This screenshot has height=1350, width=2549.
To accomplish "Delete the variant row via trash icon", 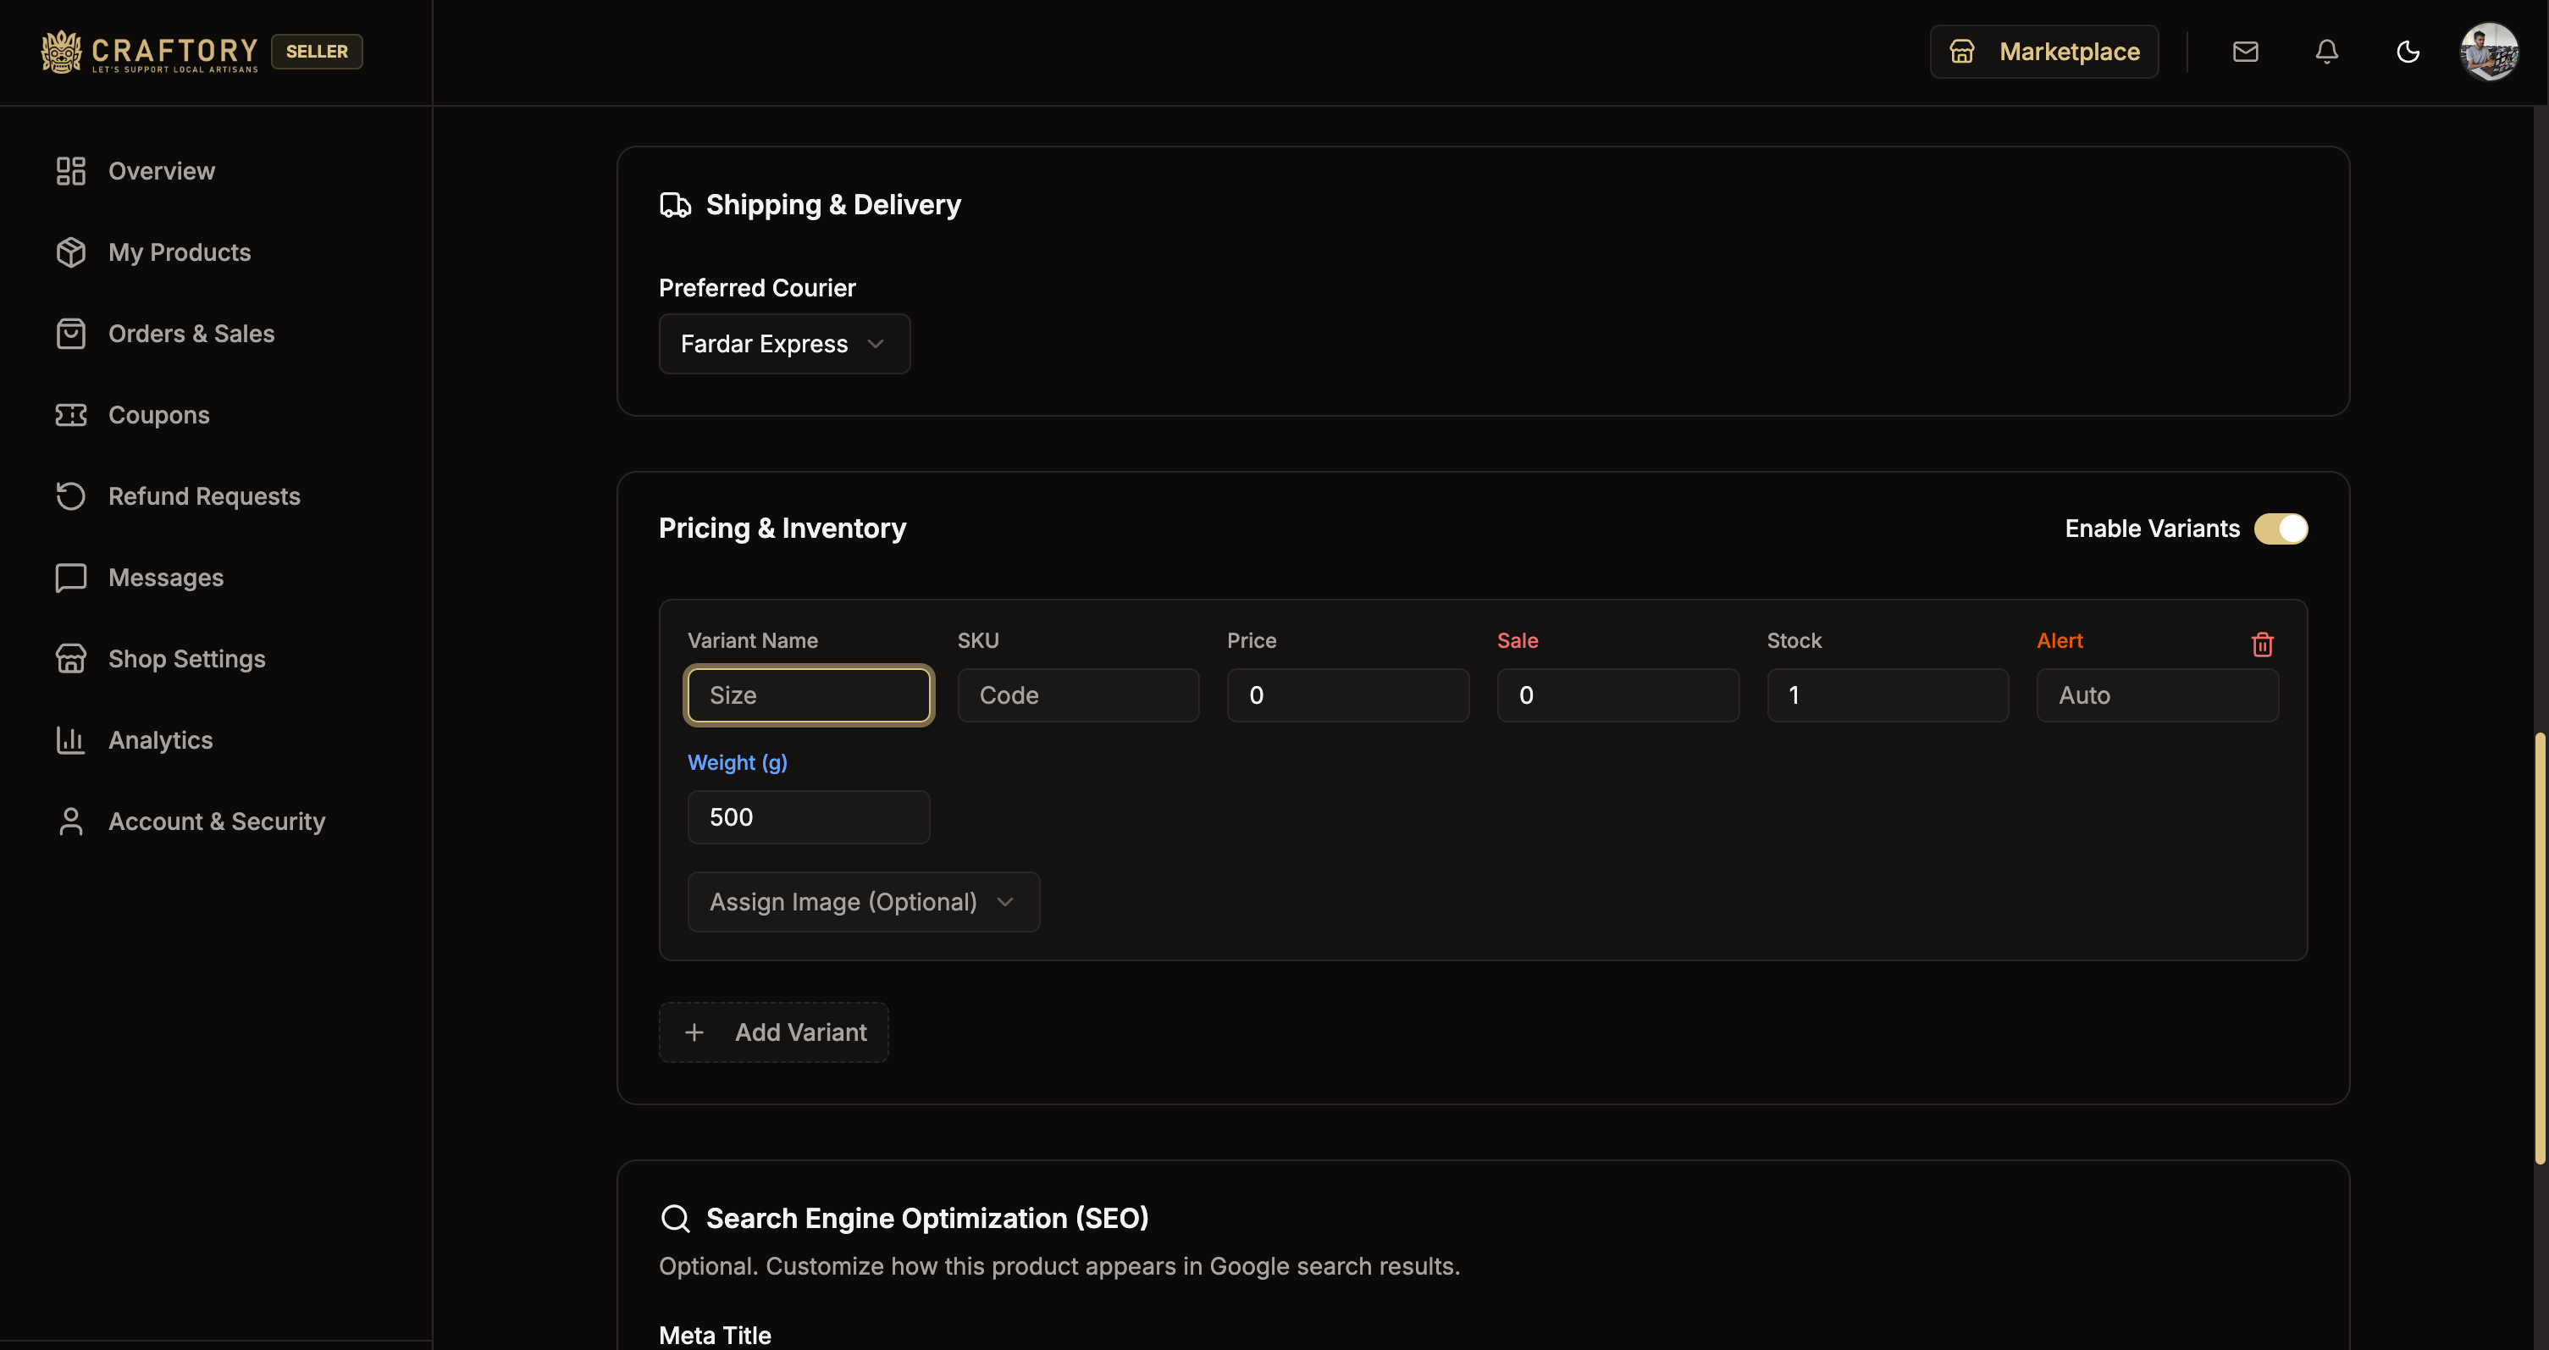I will point(2264,645).
